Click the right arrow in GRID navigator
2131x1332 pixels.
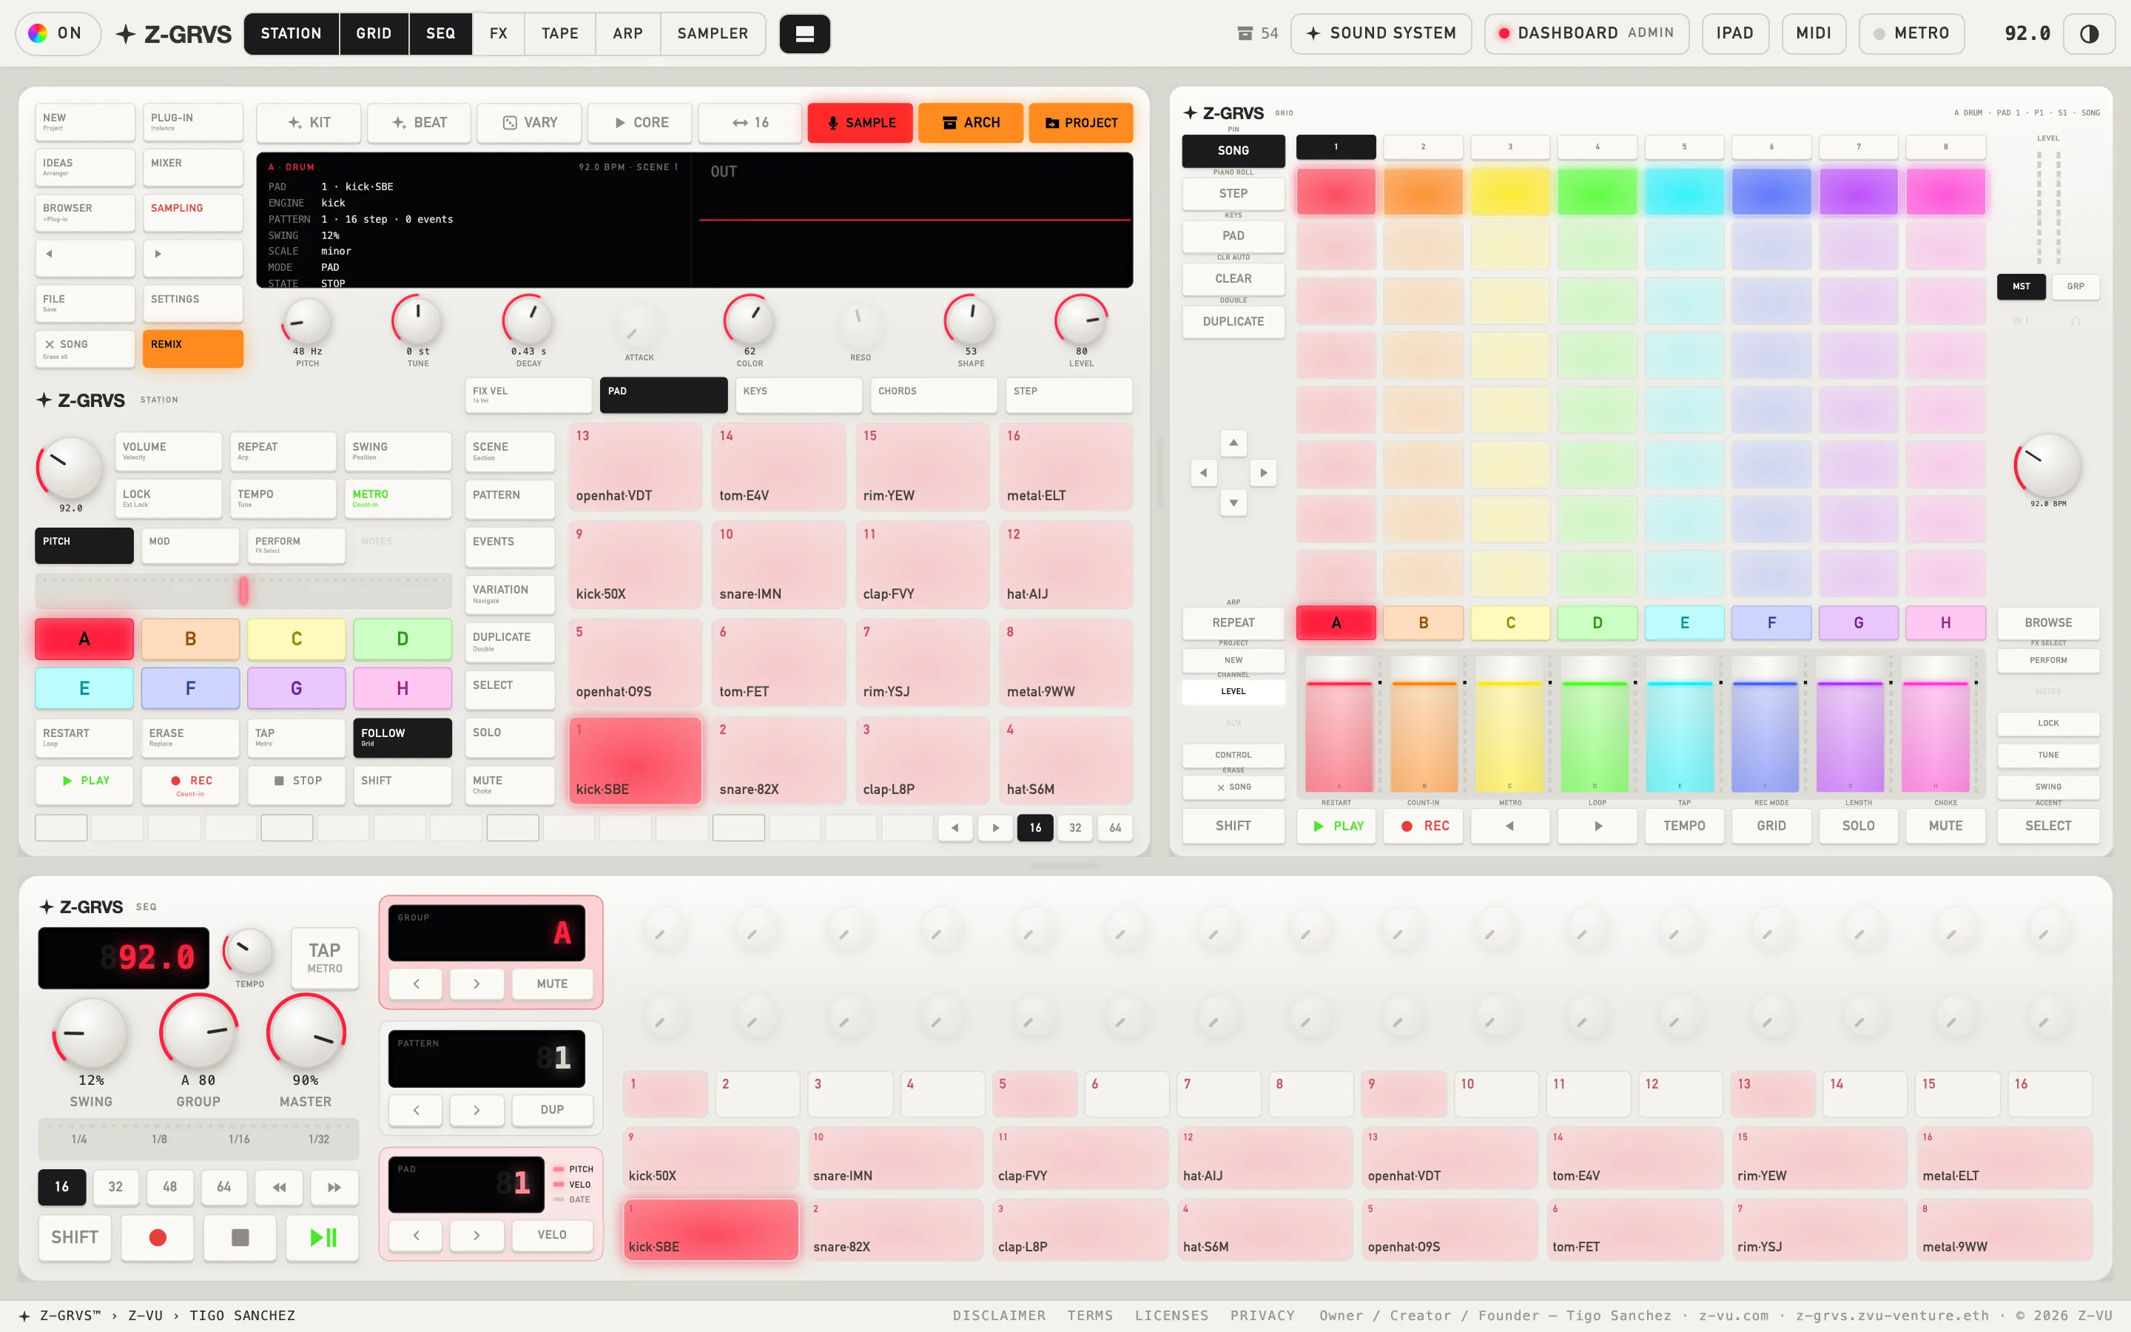tap(1263, 473)
